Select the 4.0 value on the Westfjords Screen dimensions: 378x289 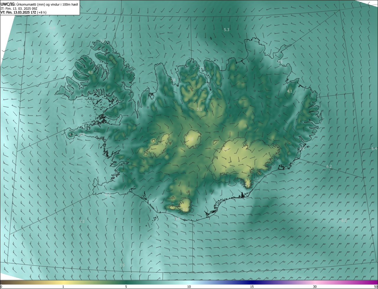[90, 72]
